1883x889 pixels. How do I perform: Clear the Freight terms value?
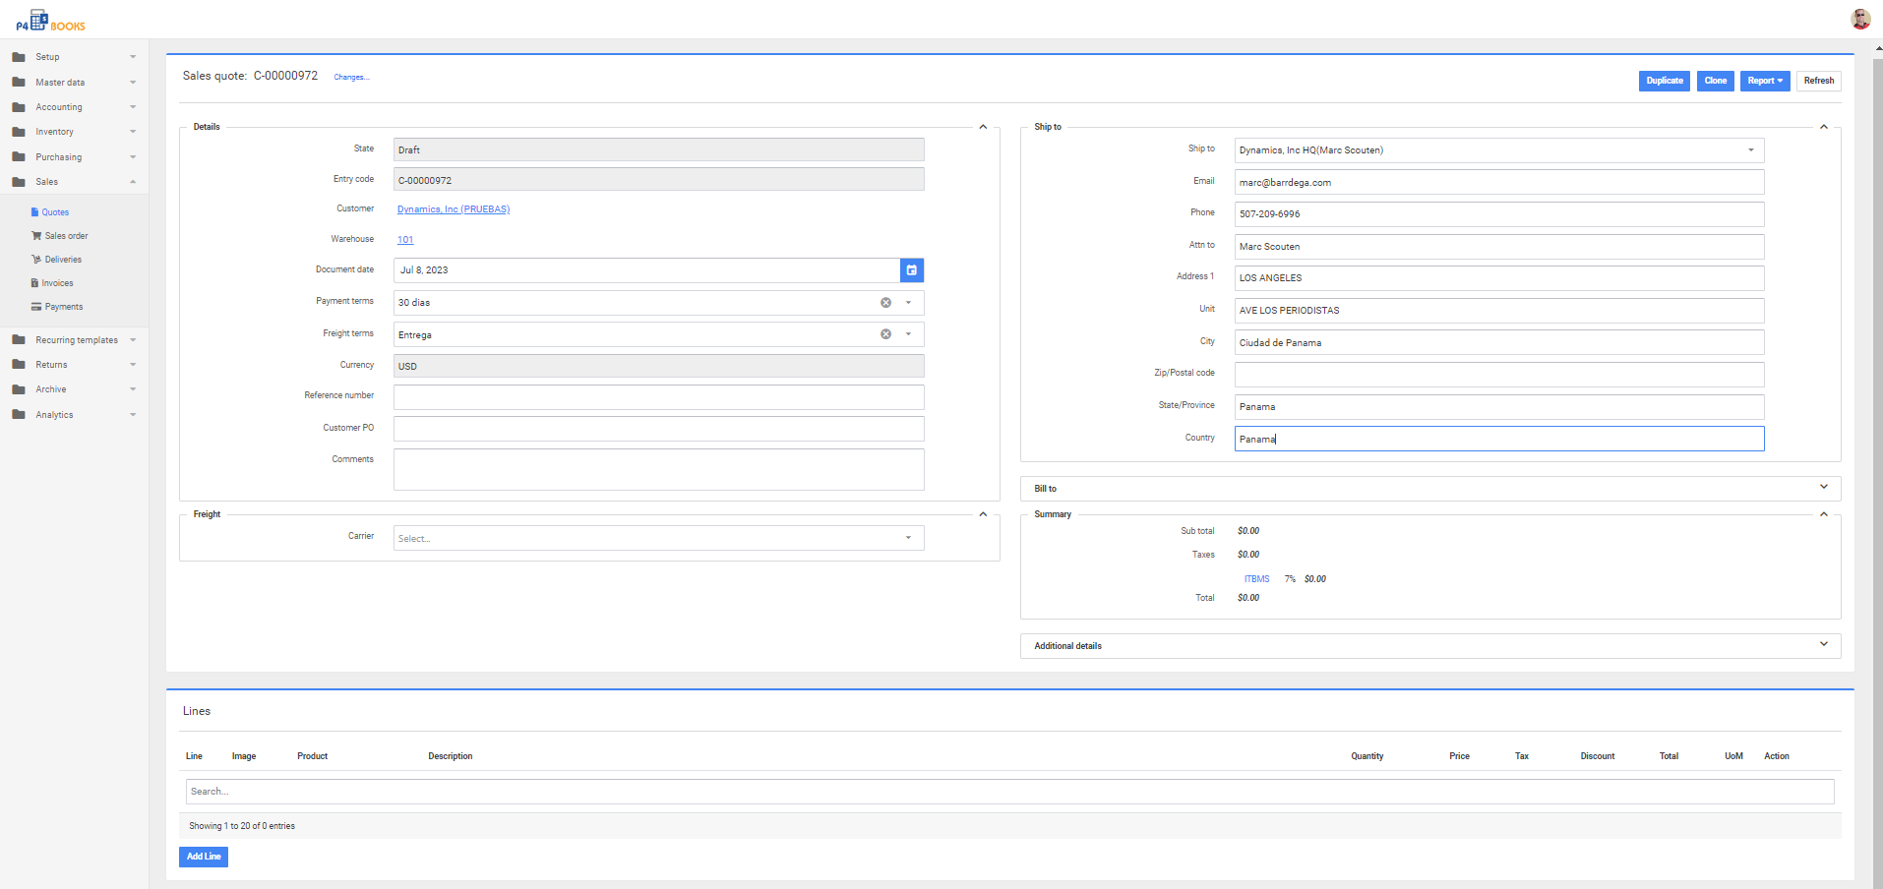[885, 334]
